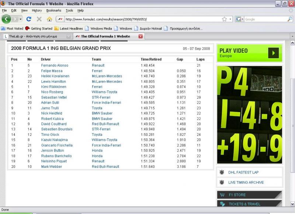This screenshot has height=214, width=295.
Task: Close the Official Formula 1 Website tab
Action: (140, 36)
